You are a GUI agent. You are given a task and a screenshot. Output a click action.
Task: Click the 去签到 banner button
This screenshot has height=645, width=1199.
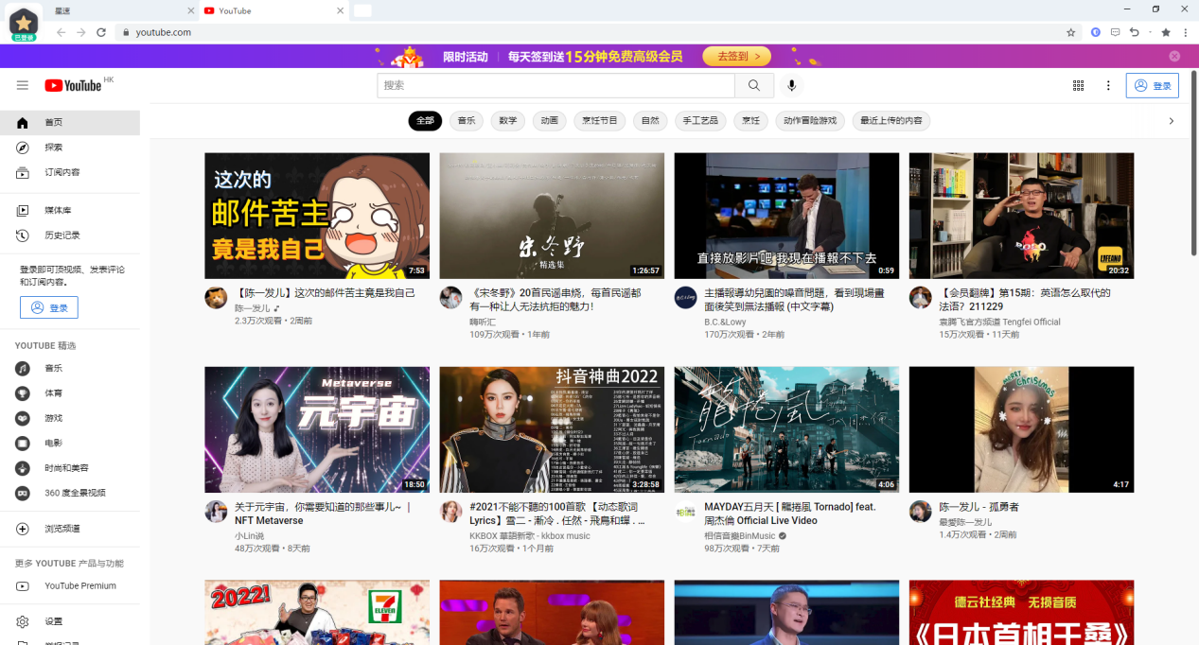click(736, 57)
